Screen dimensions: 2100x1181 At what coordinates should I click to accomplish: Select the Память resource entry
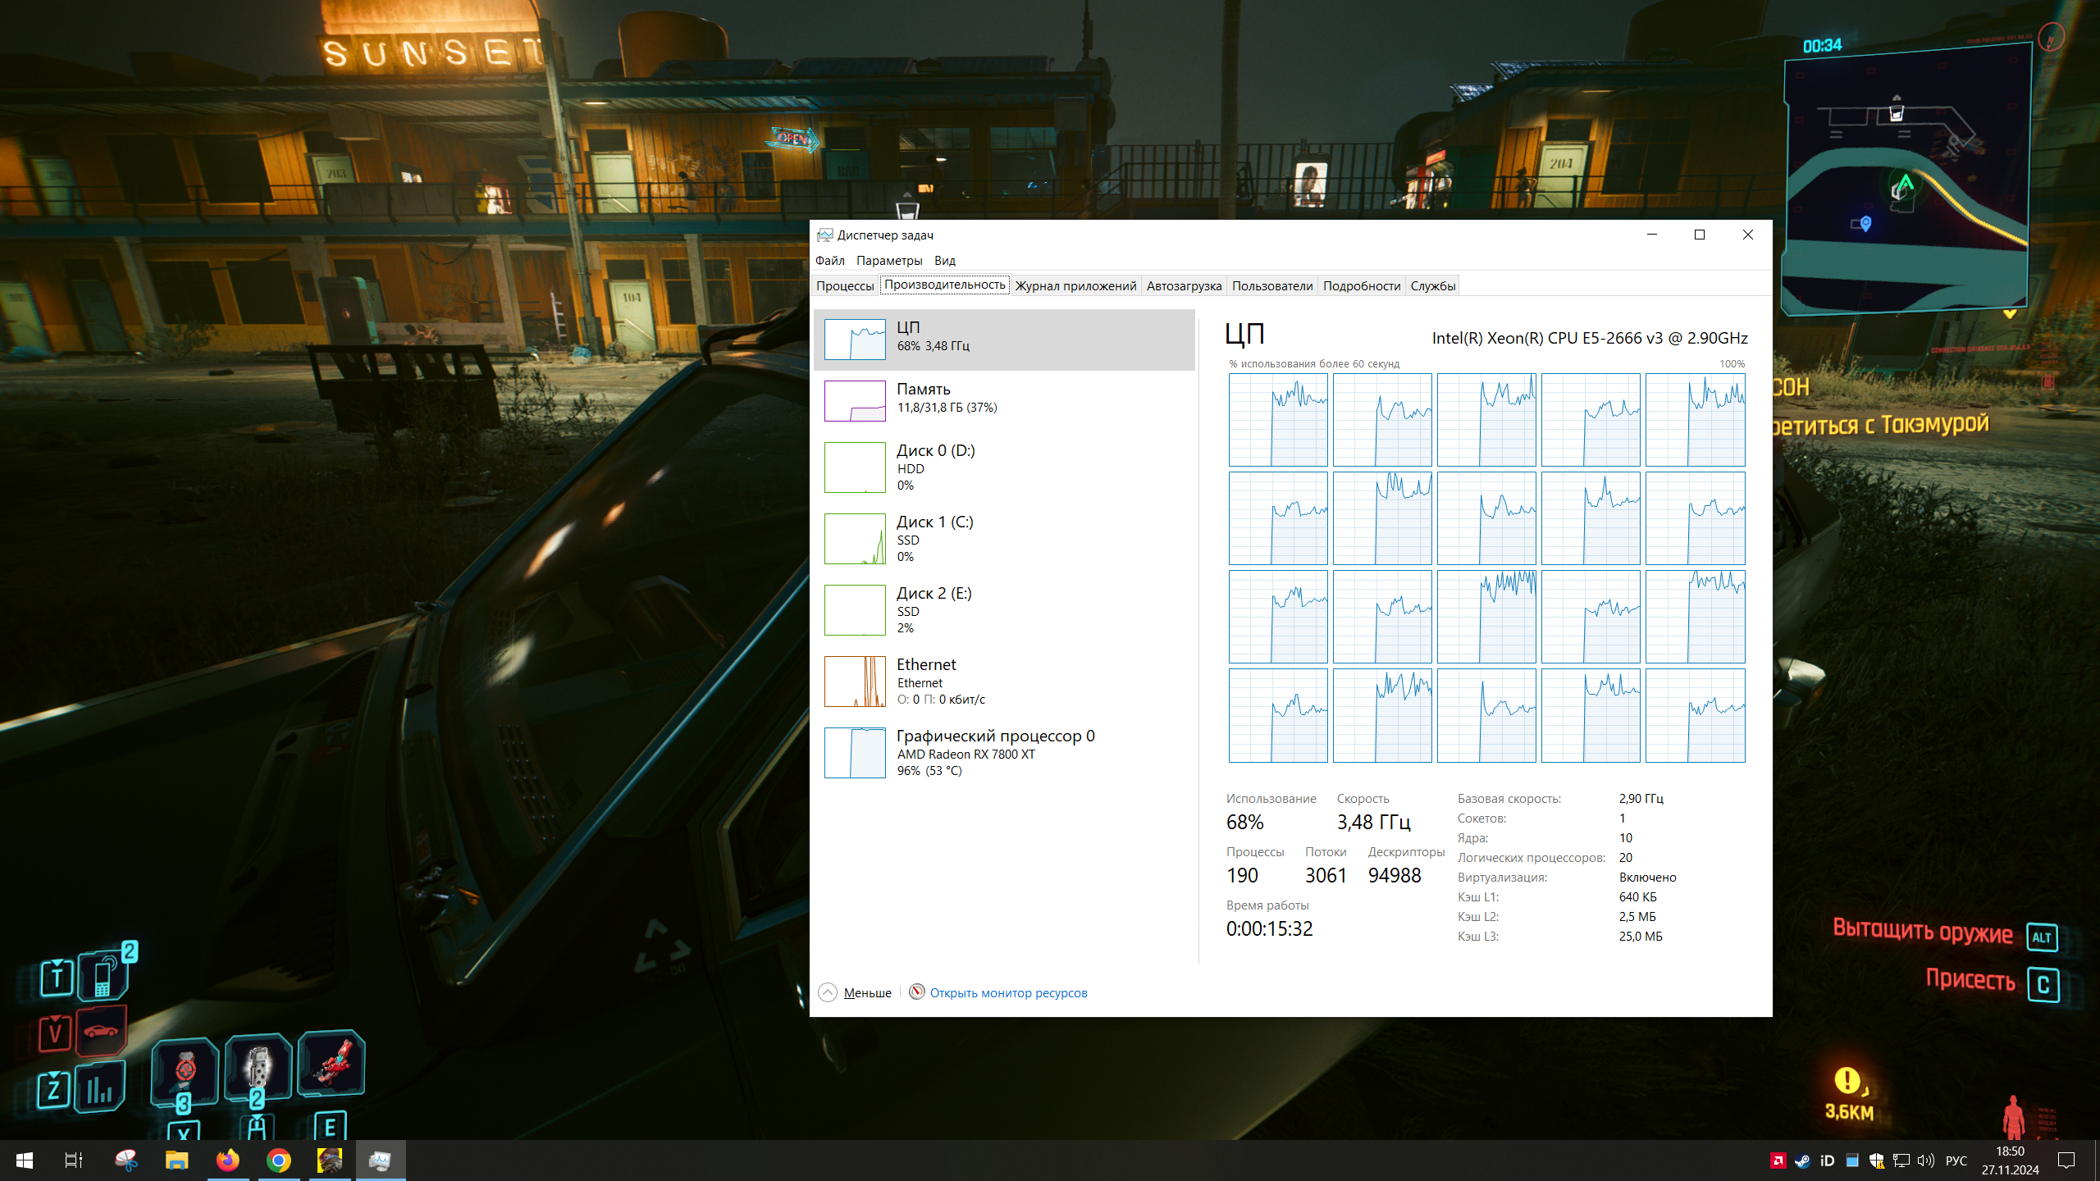tap(1003, 401)
